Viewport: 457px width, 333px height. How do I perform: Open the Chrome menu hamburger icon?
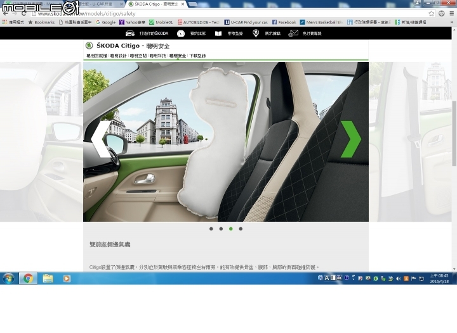[451, 13]
